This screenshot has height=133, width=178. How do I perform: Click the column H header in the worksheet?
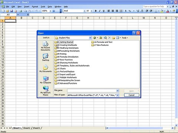tap(88, 18)
